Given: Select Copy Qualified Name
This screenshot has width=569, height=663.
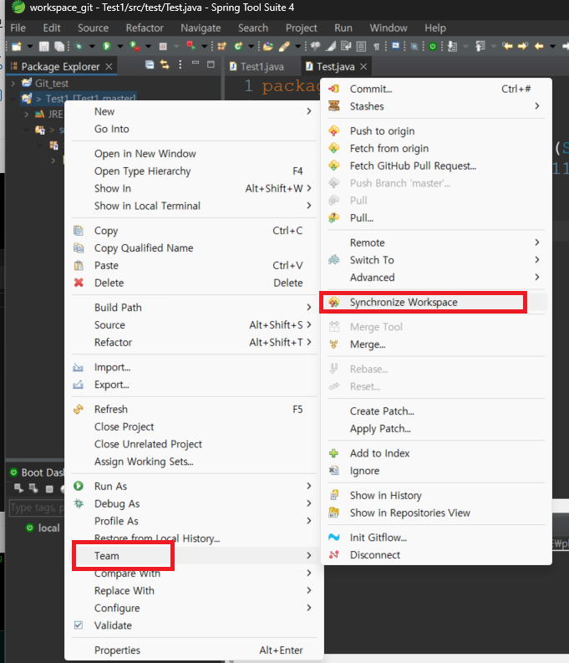Looking at the screenshot, I should coord(194,247).
